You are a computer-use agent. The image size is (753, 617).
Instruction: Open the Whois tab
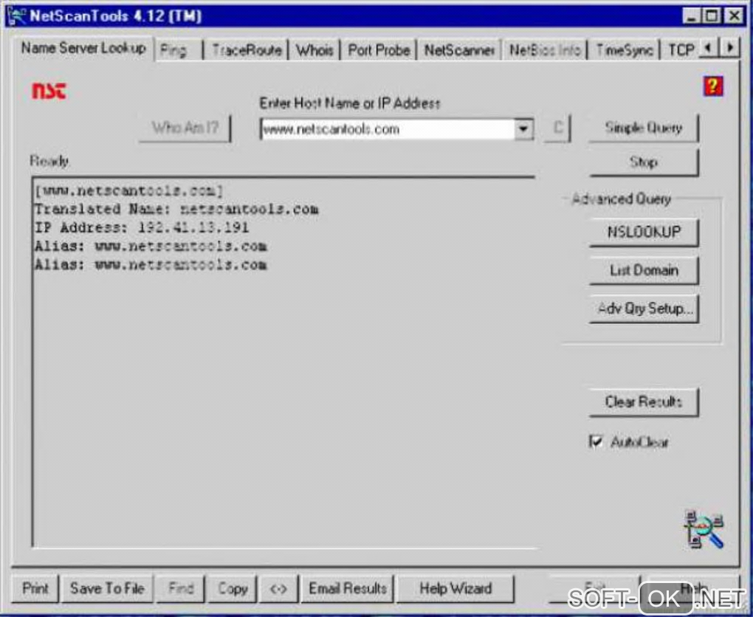(314, 50)
